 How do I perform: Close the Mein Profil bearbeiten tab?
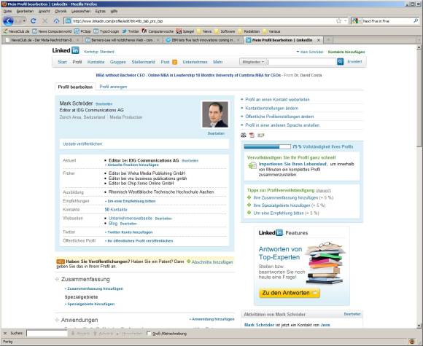click(x=319, y=40)
